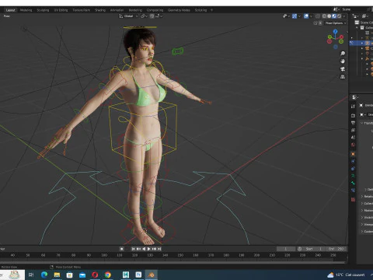Expand the Collection row in outliner
The width and height of the screenshot is (373, 280).
coord(357,27)
